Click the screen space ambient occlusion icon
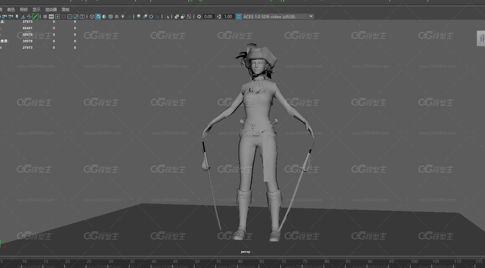This screenshot has width=485, height=268. (139, 17)
